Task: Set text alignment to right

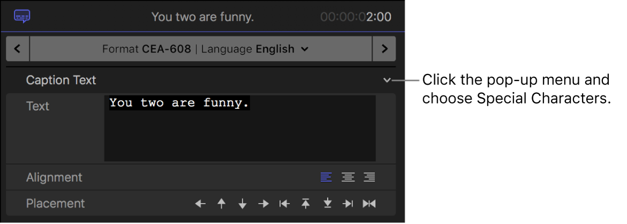Action: [369, 177]
